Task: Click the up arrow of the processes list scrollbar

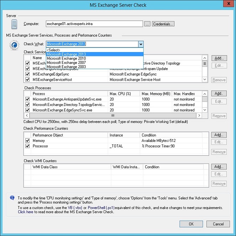Action: click(x=205, y=94)
